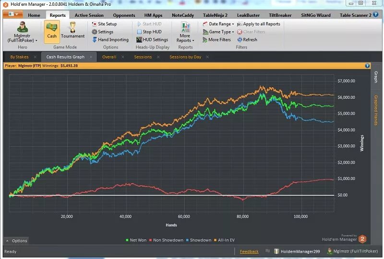This screenshot has height=259, width=384.
Task: Select the vertical Graph side tab
Action: click(376, 77)
